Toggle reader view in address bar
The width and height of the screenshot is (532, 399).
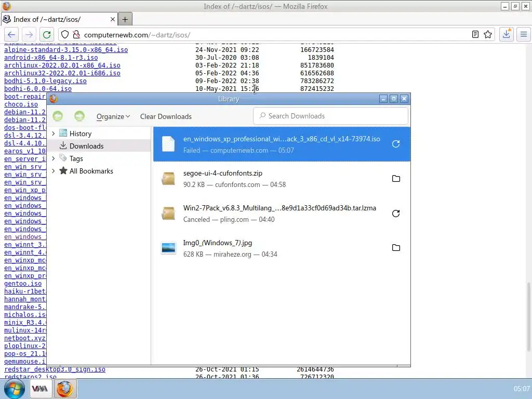475,35
